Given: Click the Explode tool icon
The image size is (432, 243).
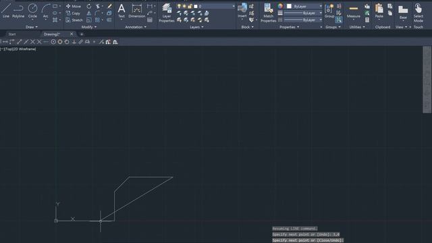Looking at the screenshot, I should [109, 13].
